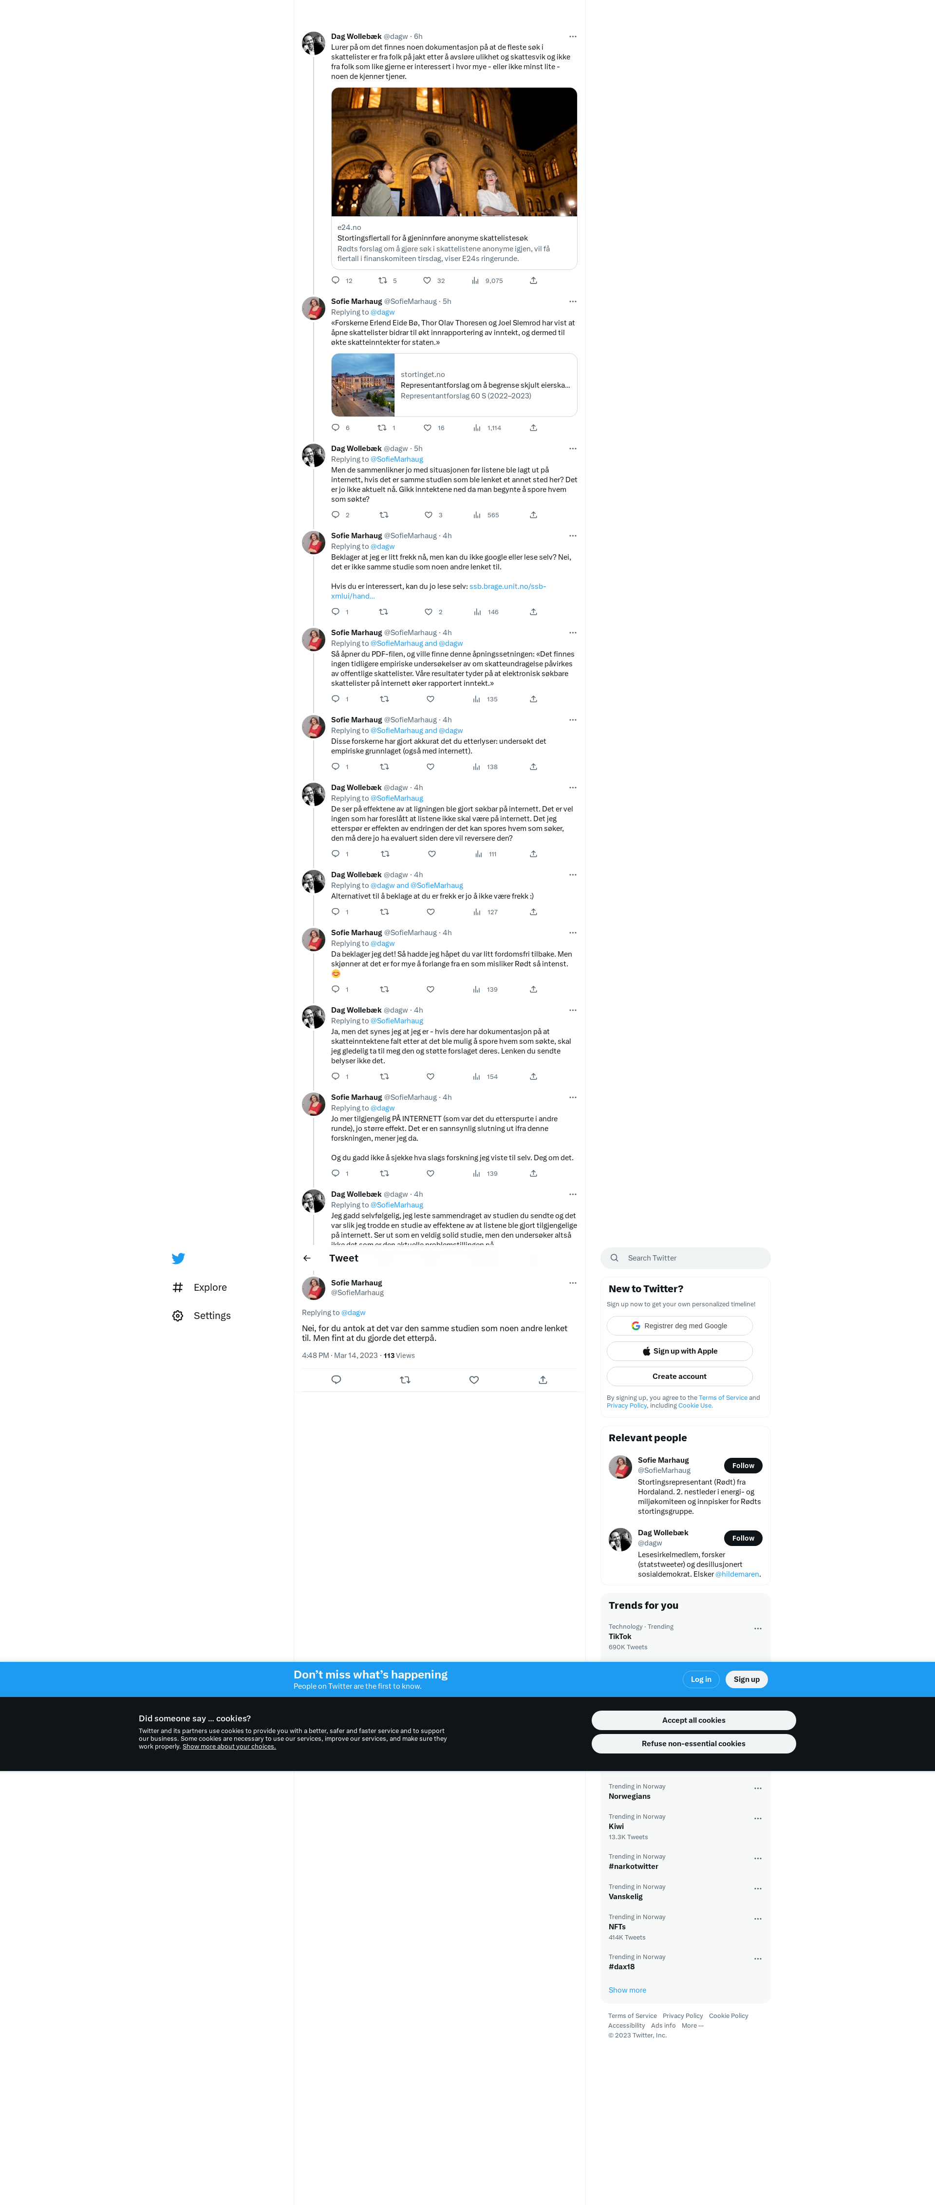
Task: Open the ssb.brage.unit.no link
Action: [438, 591]
